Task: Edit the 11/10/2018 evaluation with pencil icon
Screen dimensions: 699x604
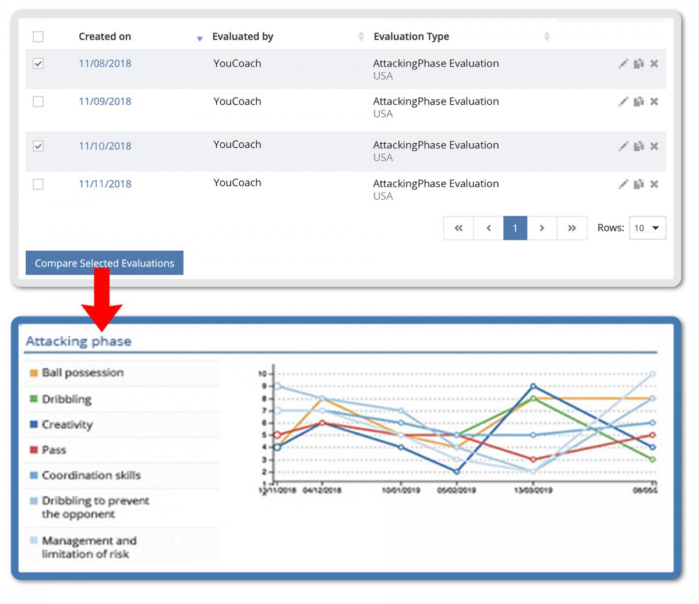Action: click(623, 146)
